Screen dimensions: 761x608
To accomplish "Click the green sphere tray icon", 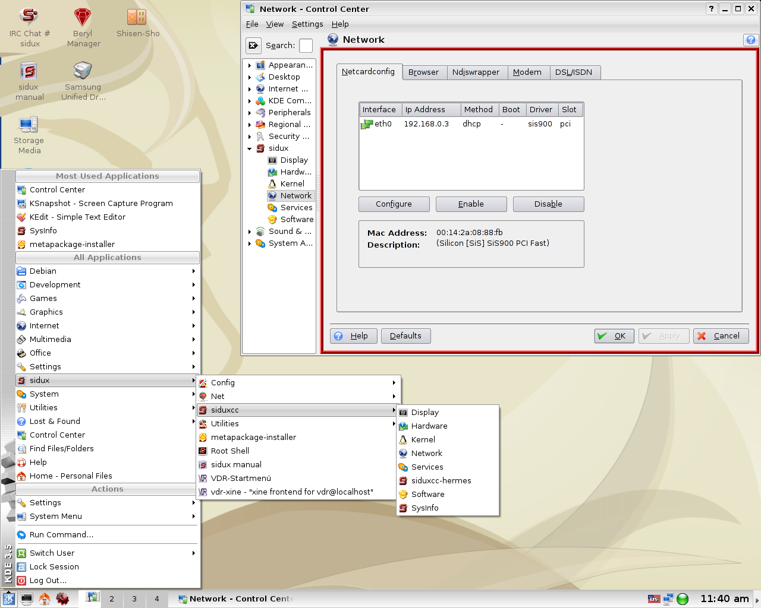I will [x=683, y=598].
